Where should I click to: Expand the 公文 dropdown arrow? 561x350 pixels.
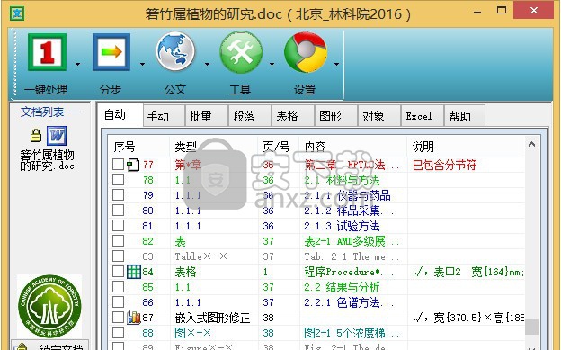[207, 64]
